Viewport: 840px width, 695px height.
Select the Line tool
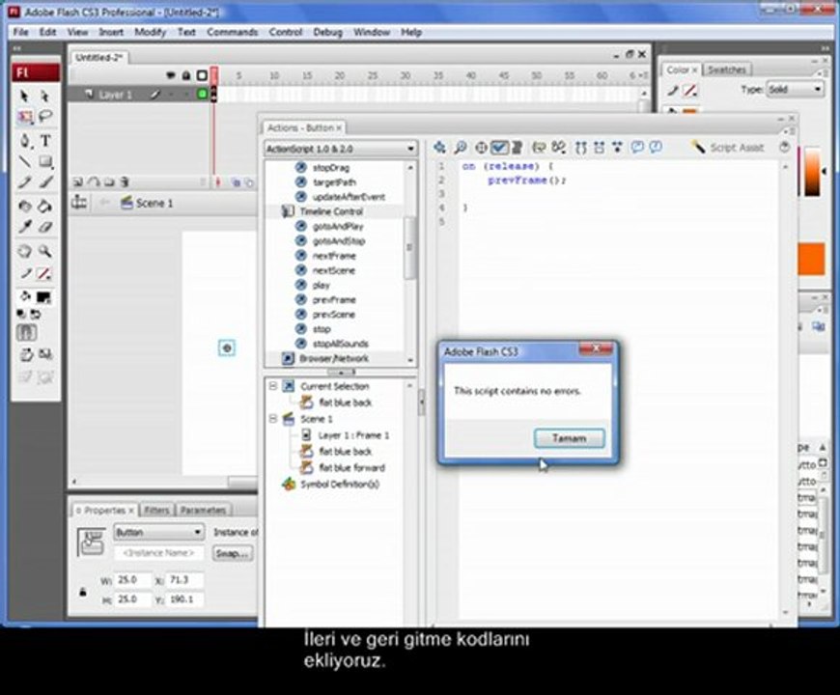click(x=25, y=161)
